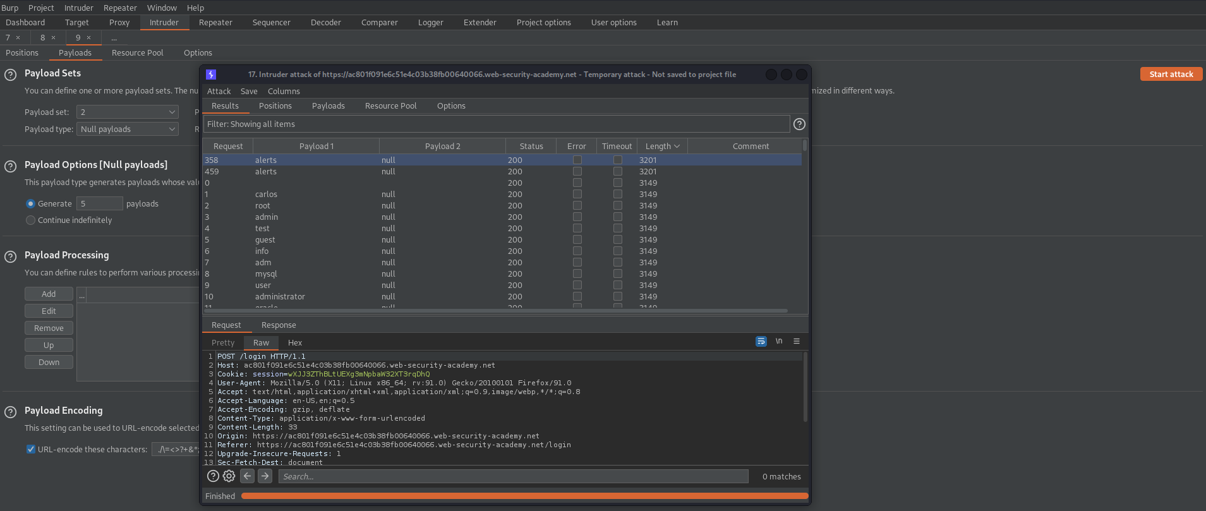
Task: Click request viewer vertical scrollbar
Action: point(805,387)
